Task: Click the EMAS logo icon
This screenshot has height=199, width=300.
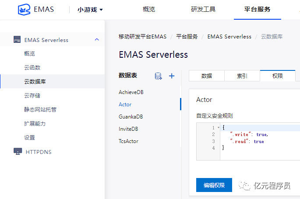Action: pyautogui.click(x=24, y=9)
